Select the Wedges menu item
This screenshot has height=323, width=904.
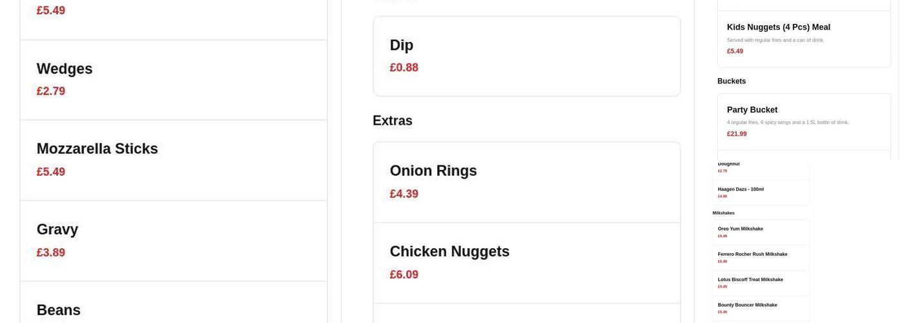tap(173, 79)
